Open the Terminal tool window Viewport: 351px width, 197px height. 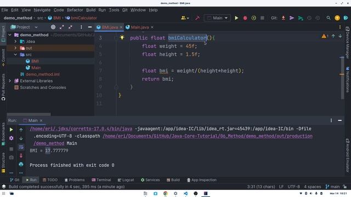[101, 180]
